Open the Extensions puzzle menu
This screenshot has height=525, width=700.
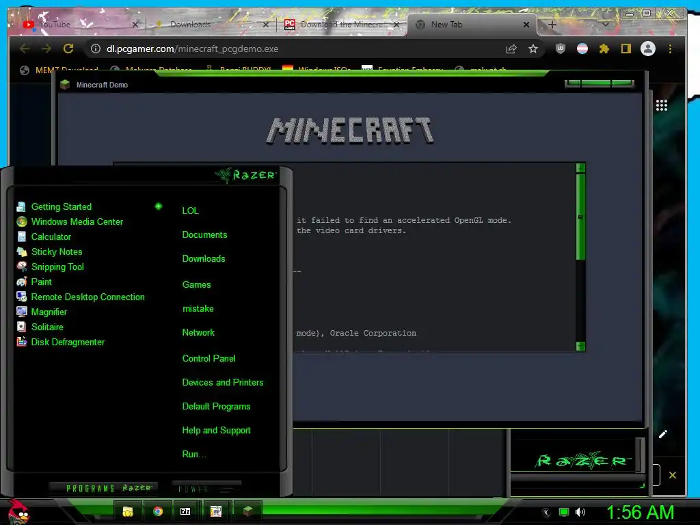click(x=604, y=49)
